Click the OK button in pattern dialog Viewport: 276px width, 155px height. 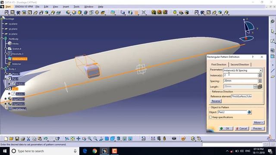[x=226, y=128]
